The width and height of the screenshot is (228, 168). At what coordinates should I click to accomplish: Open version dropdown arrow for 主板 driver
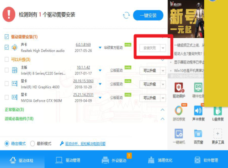coord(100,71)
